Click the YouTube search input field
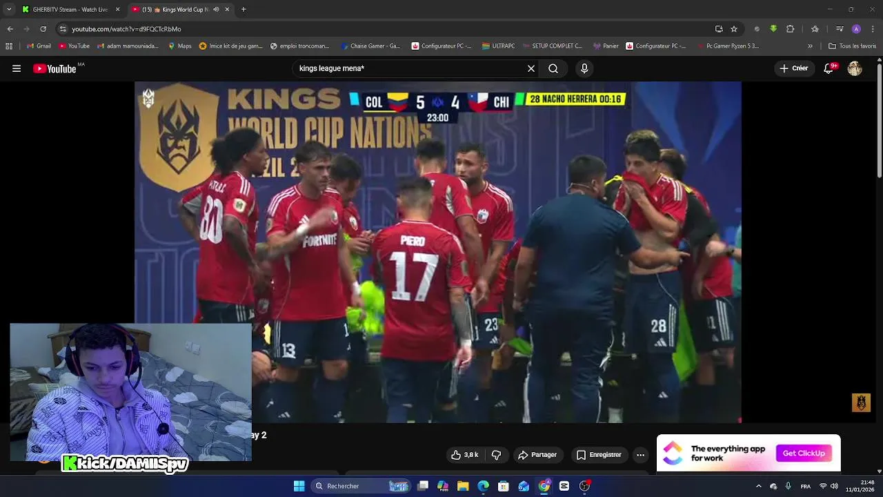 [410, 68]
